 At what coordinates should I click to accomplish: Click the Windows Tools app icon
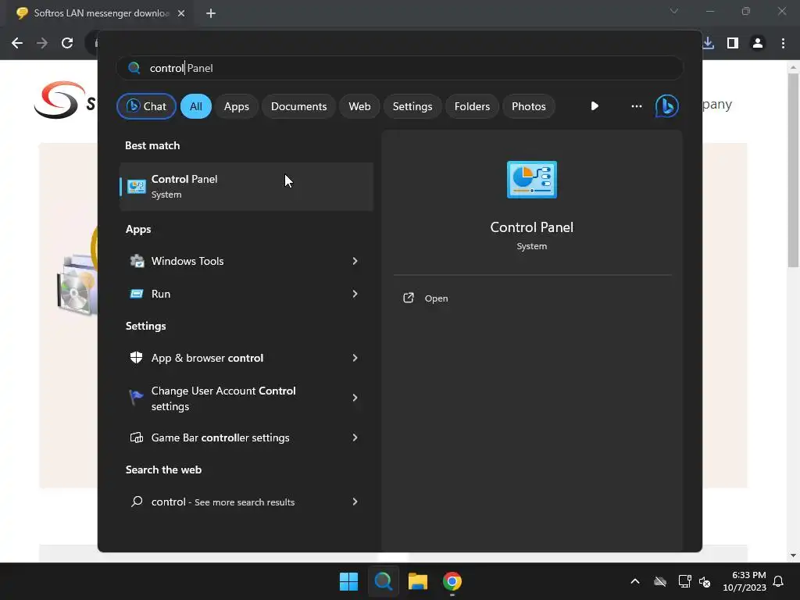pos(137,261)
